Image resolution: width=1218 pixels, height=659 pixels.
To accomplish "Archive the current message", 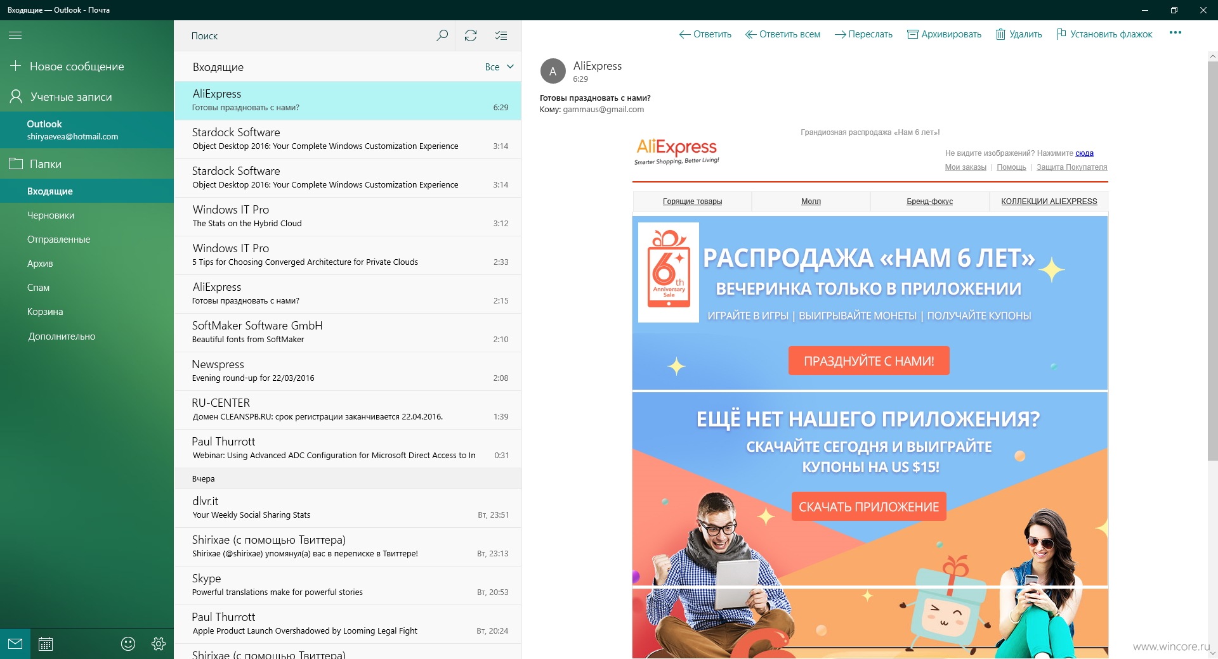I will [x=944, y=34].
